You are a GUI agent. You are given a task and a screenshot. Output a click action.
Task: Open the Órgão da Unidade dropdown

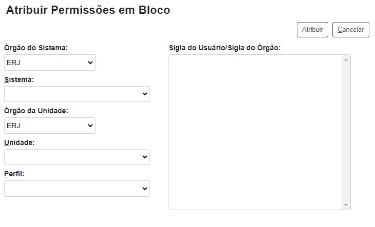[x=49, y=126]
